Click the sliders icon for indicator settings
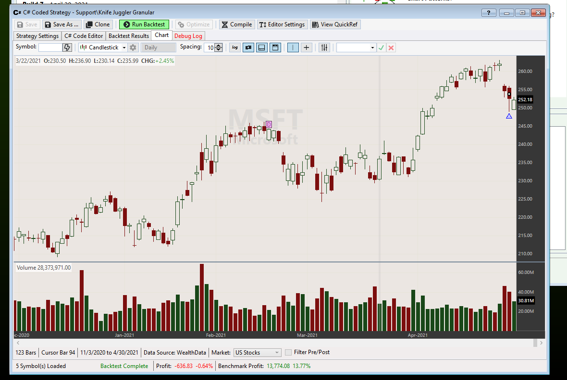The width and height of the screenshot is (567, 380). [x=324, y=47]
